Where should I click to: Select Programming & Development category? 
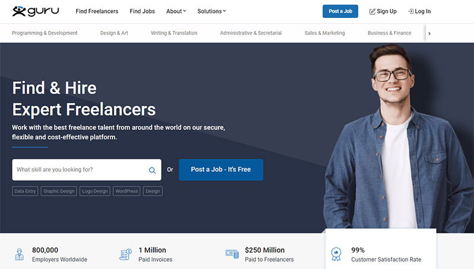pyautogui.click(x=45, y=33)
